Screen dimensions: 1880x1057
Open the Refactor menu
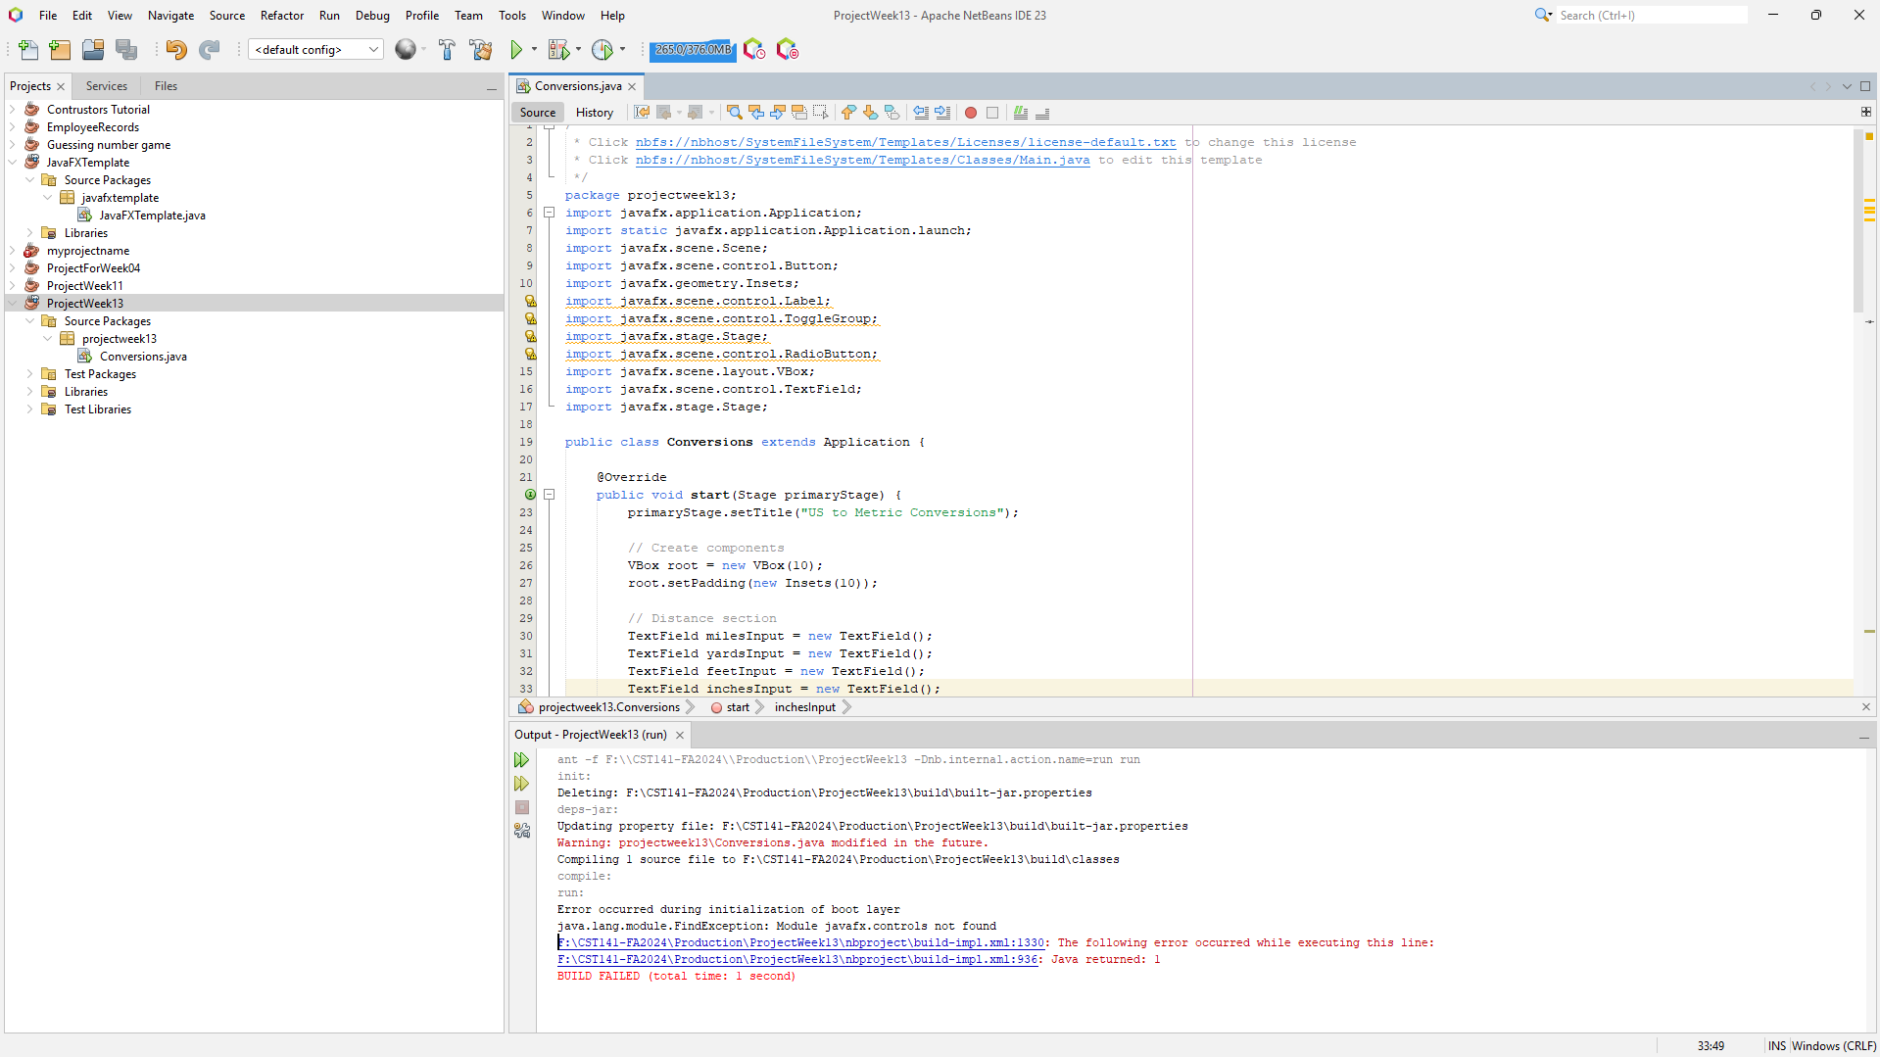tap(281, 16)
